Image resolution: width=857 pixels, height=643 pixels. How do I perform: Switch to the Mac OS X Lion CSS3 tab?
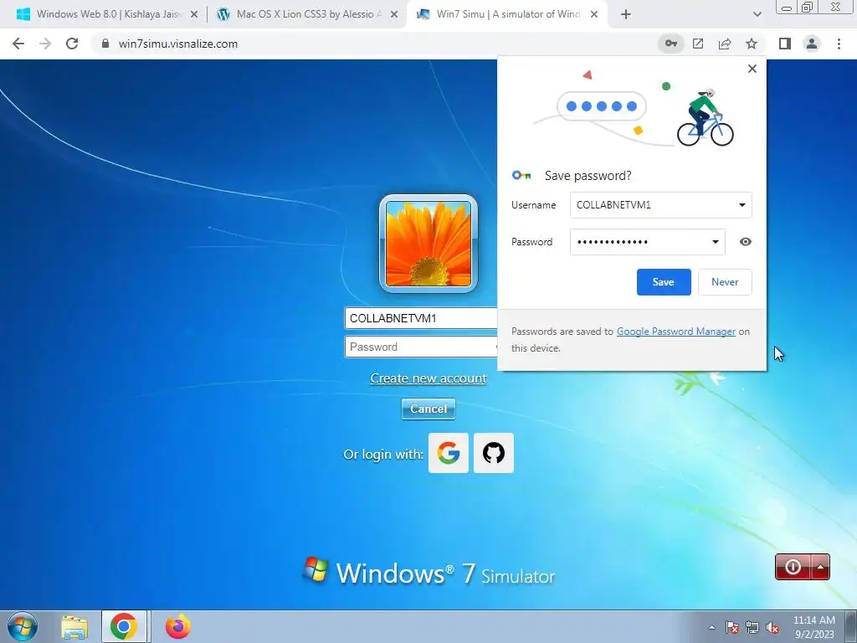308,14
